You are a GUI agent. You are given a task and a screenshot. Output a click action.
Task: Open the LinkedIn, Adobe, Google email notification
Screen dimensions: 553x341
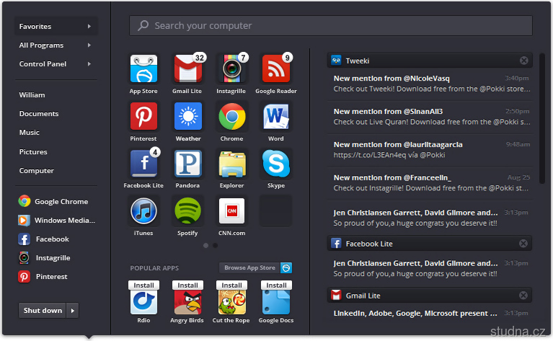point(432,313)
